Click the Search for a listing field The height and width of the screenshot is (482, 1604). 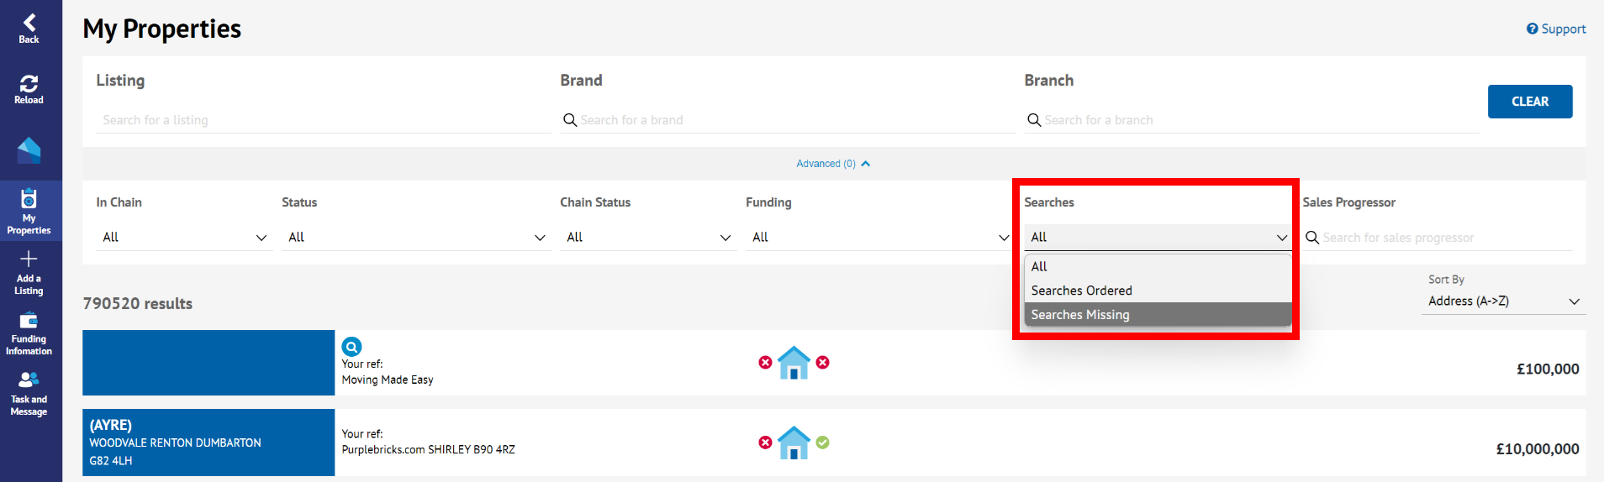pyautogui.click(x=323, y=120)
